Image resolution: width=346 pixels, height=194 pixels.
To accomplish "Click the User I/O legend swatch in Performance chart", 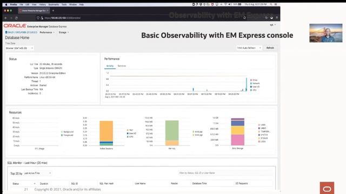I will coord(251,87).
